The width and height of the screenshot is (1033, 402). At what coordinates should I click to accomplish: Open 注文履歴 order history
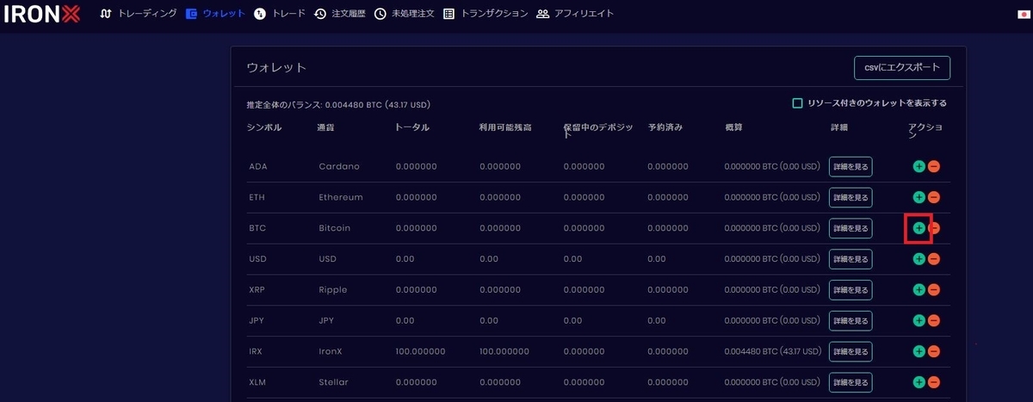tap(340, 14)
